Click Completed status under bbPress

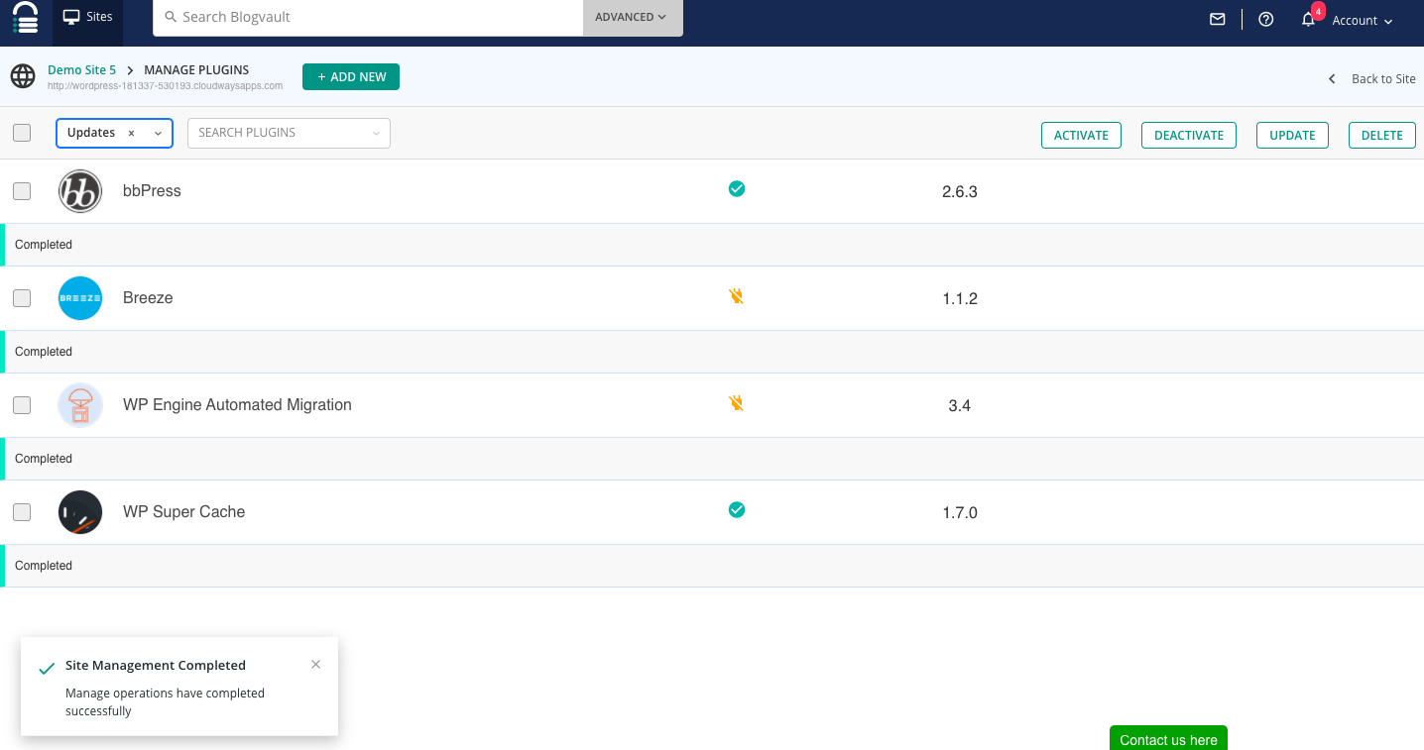coord(44,245)
